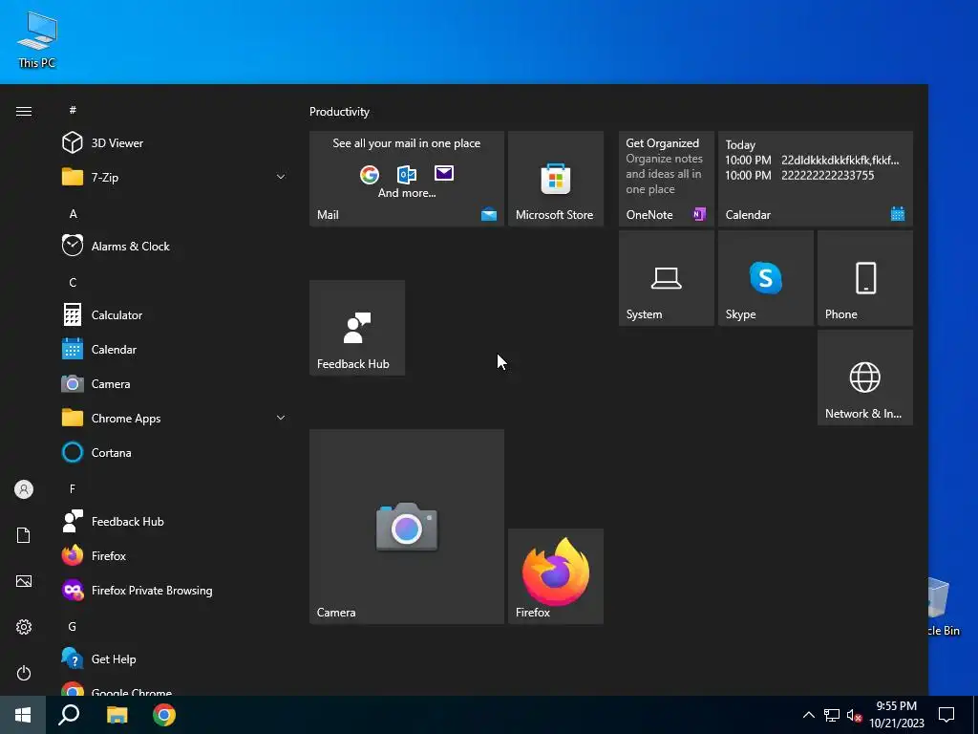Open Get Help from the app list

point(174,659)
